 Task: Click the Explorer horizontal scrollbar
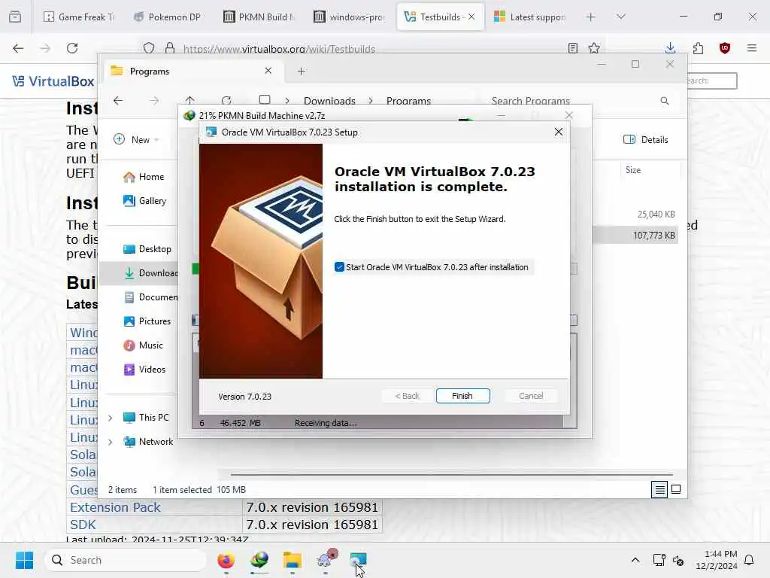tap(451, 475)
